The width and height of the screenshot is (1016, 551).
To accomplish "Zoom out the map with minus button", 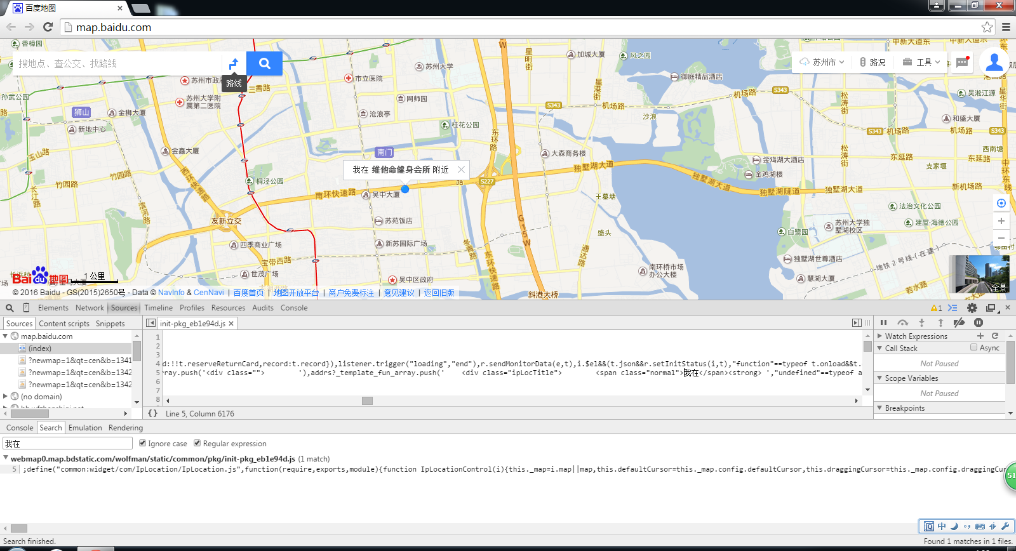I will pyautogui.click(x=1001, y=238).
